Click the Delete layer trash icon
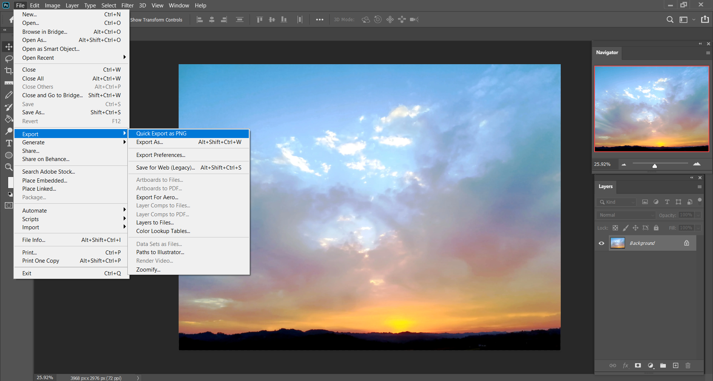Image resolution: width=713 pixels, height=381 pixels. coord(688,365)
